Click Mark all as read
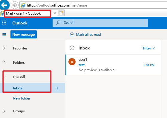This screenshot has width=167, height=118. (88, 35)
